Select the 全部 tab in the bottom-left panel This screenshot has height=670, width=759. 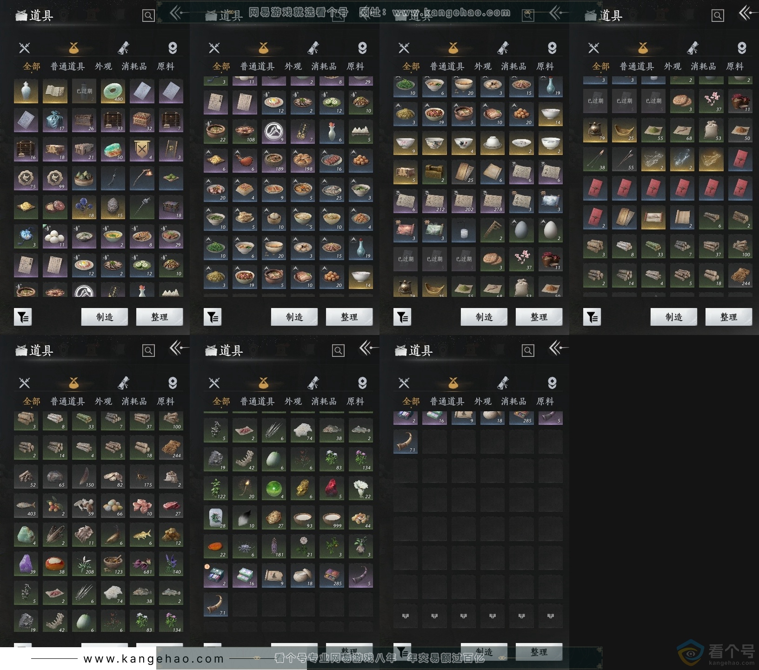tap(32, 401)
